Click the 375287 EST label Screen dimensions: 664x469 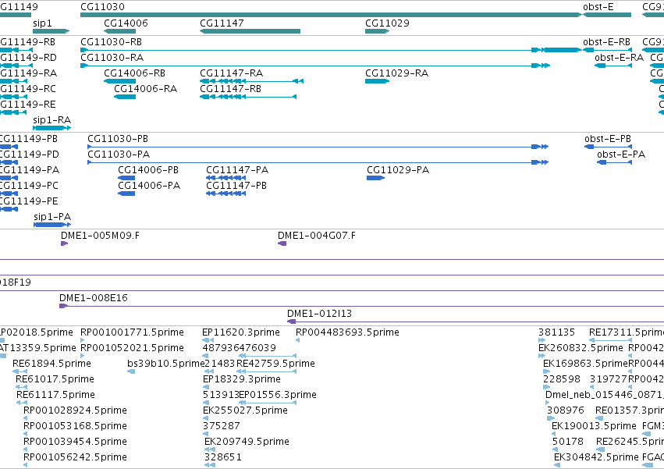click(222, 427)
